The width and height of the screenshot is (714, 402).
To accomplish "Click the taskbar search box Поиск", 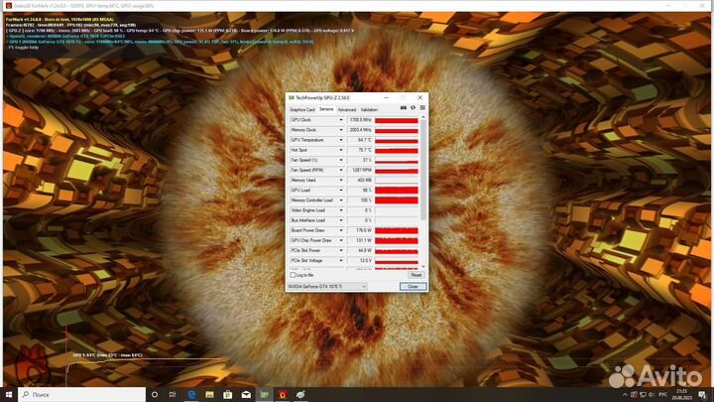I will (82, 394).
